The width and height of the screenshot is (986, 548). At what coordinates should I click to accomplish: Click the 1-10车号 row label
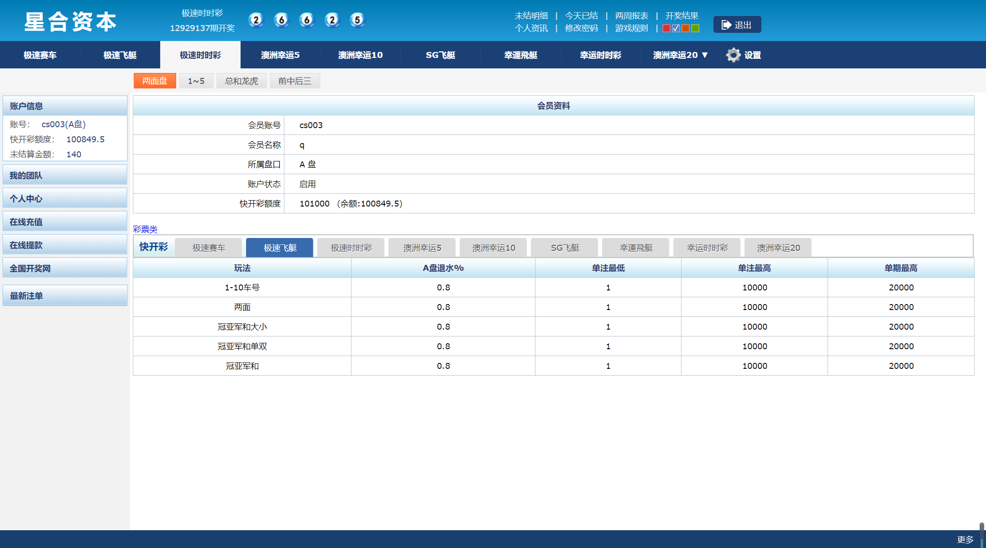pos(242,287)
